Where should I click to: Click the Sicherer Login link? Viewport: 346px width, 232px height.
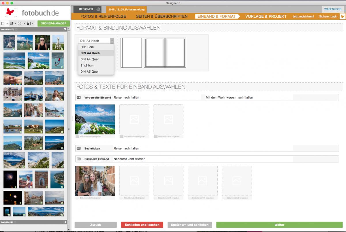pyautogui.click(x=328, y=16)
